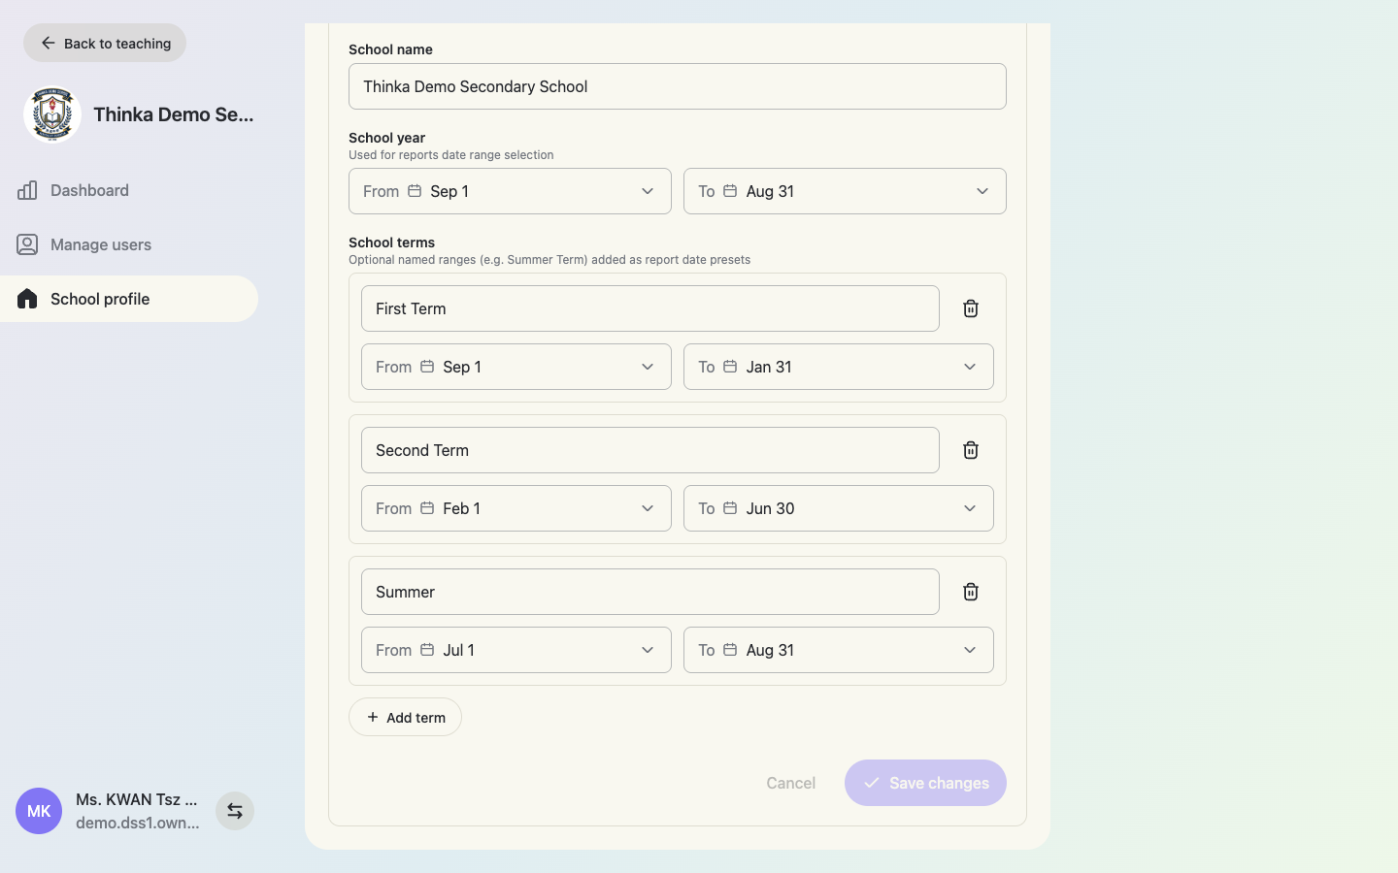The image size is (1398, 873).
Task: Click the school crest logo
Action: (51, 114)
